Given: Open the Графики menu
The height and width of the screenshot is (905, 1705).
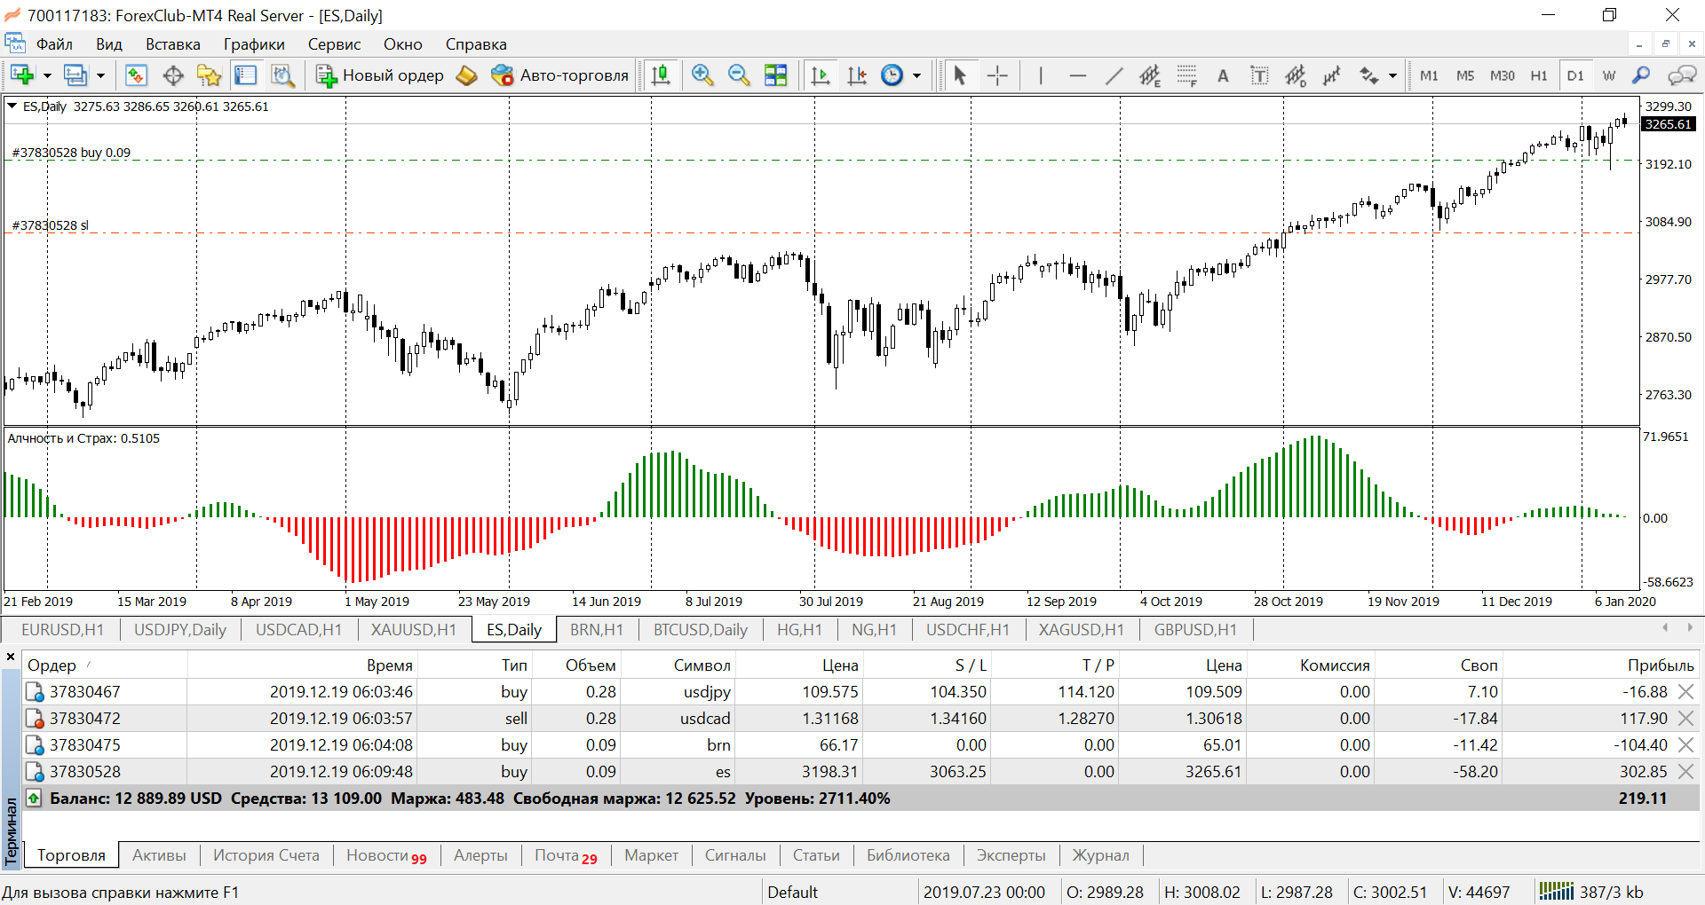Looking at the screenshot, I should 254,44.
